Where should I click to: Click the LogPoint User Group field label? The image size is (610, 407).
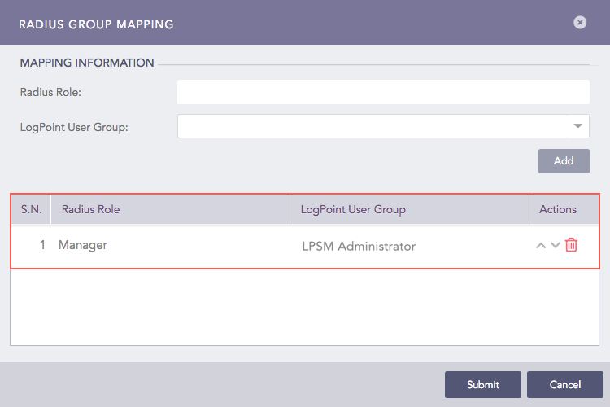pos(74,127)
